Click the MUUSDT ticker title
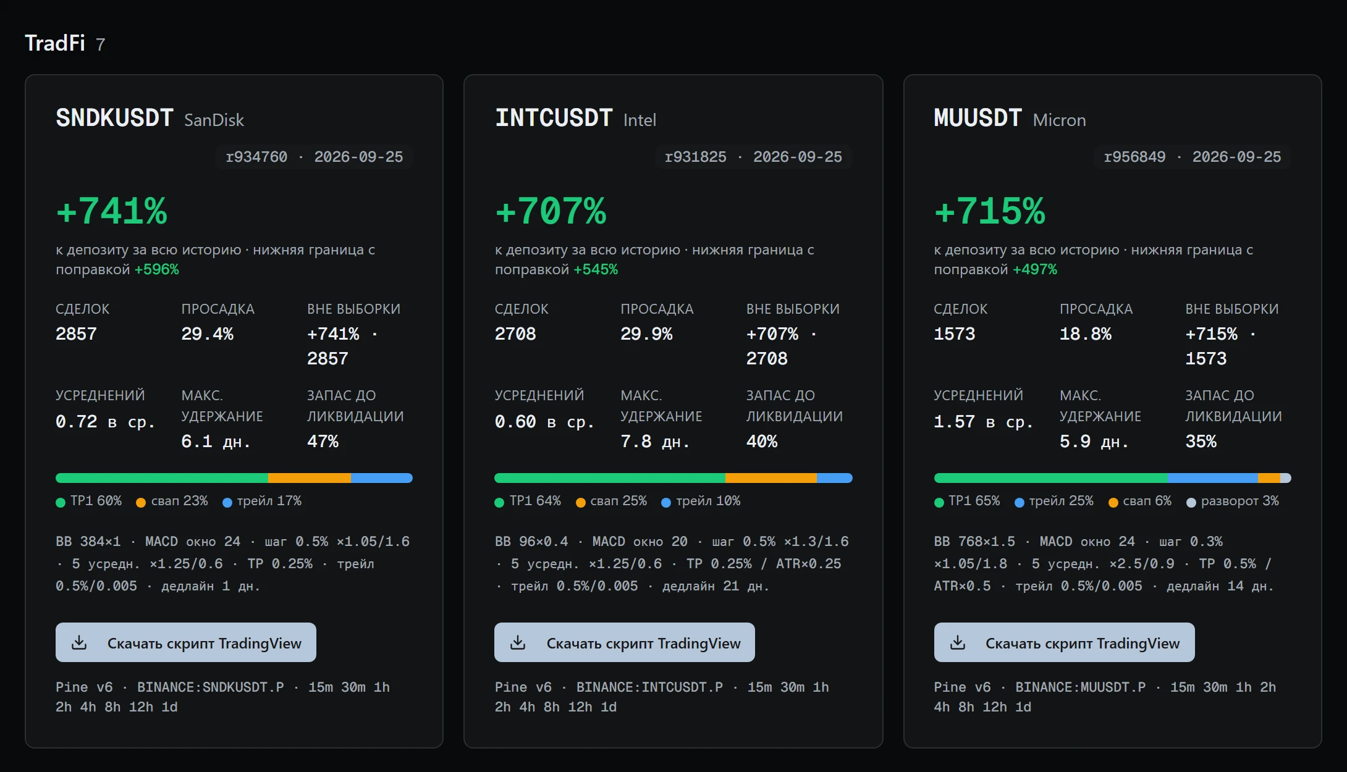Viewport: 1347px width, 772px height. coord(978,117)
